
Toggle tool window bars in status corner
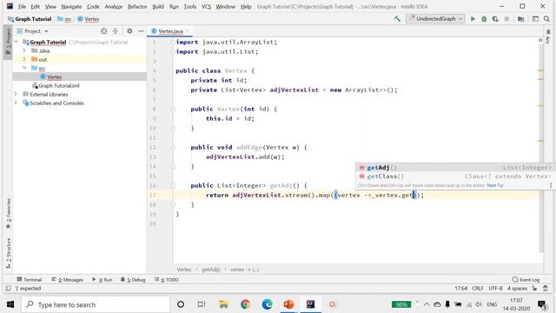click(9, 288)
